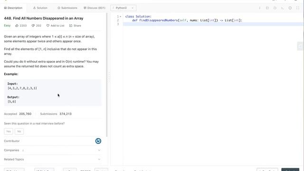Click the terminal-style editor icon

283,8
